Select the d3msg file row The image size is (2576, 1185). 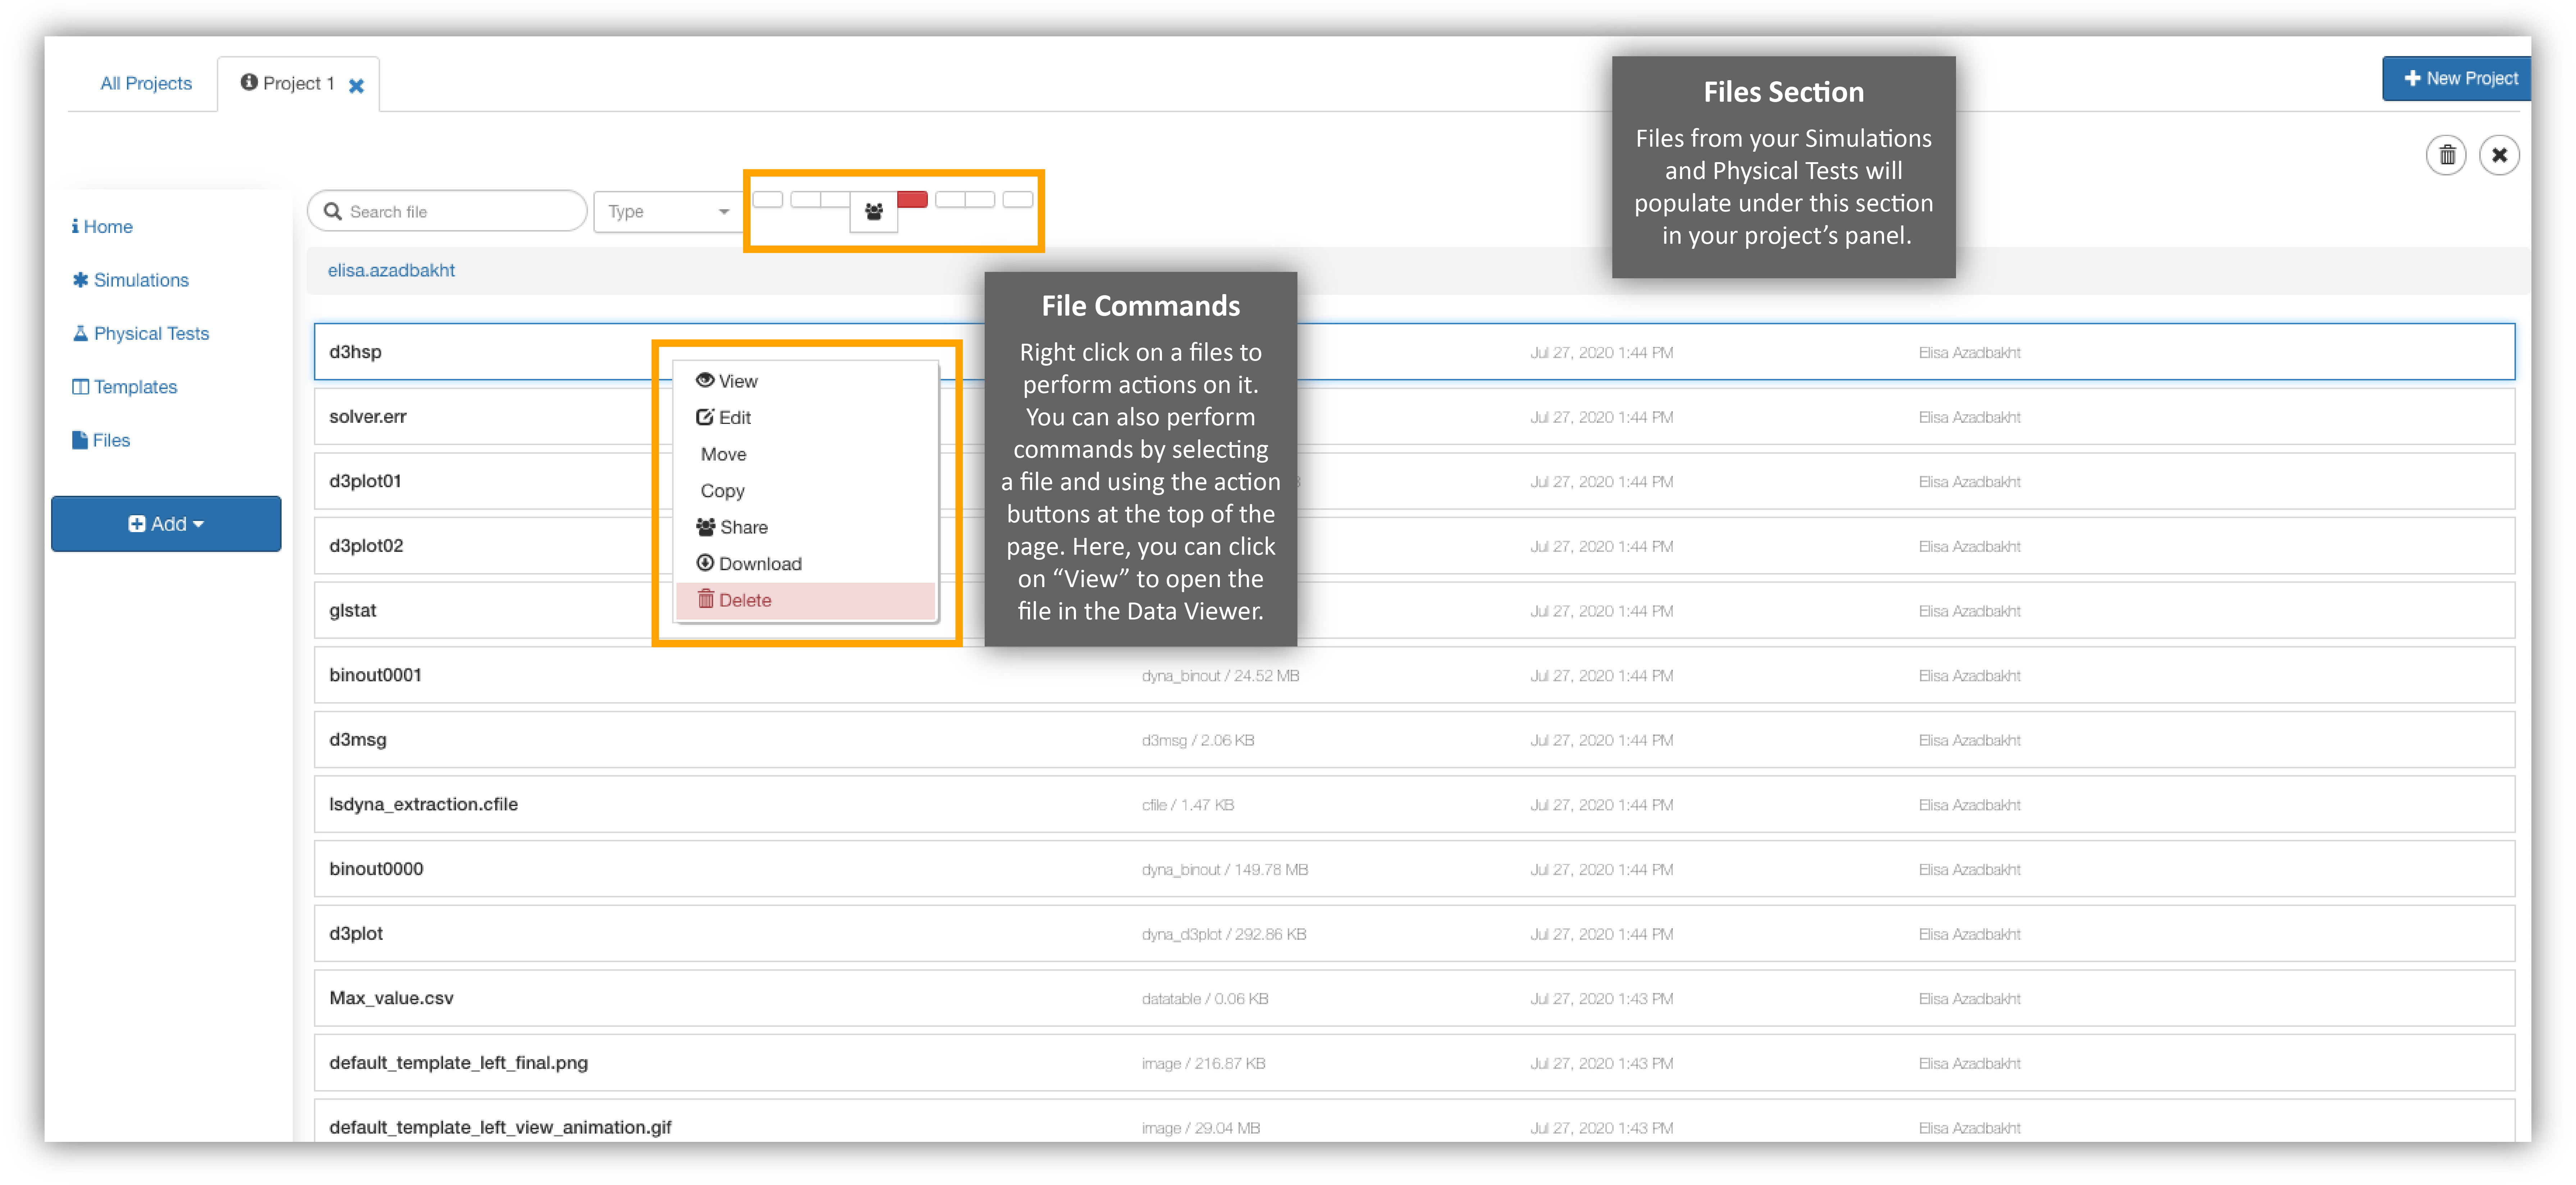click(x=1414, y=740)
